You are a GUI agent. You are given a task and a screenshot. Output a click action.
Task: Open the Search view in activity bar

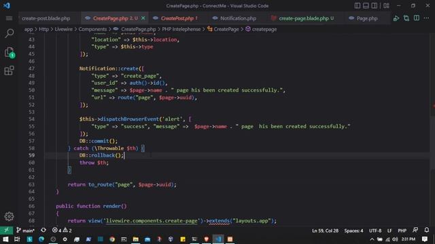(9, 33)
